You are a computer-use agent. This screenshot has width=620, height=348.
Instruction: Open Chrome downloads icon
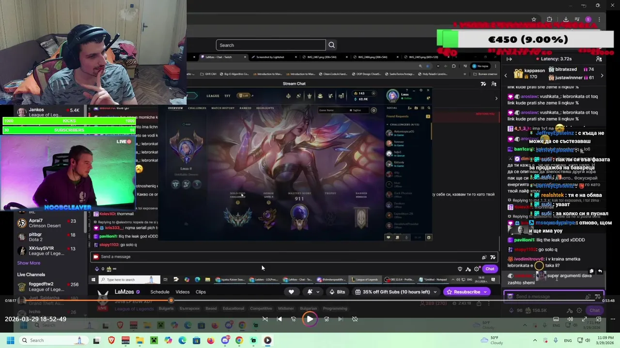pos(566,19)
